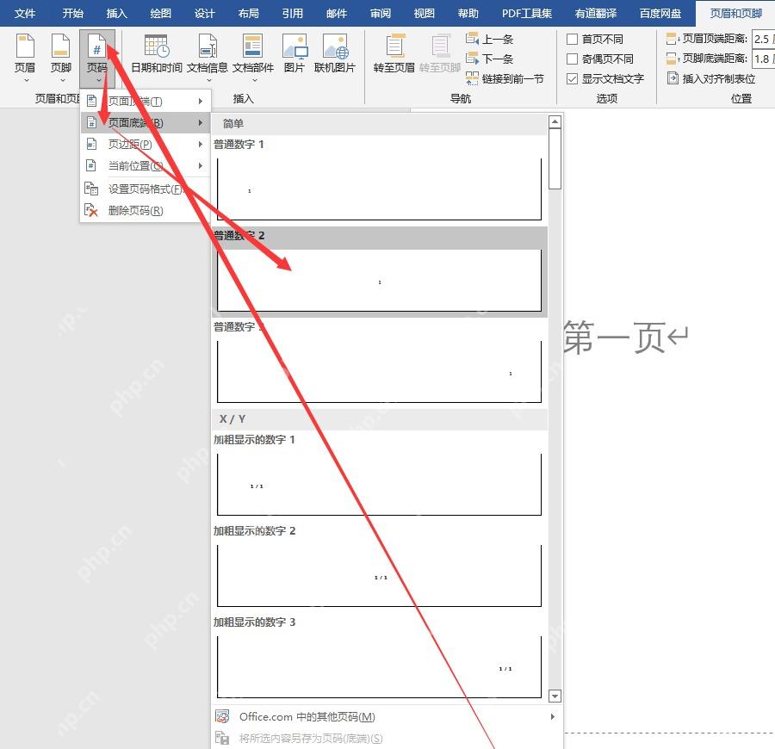Viewport: 775px width, 749px height.
Task: Open 文档部件 quick parts menu
Action: (x=253, y=59)
